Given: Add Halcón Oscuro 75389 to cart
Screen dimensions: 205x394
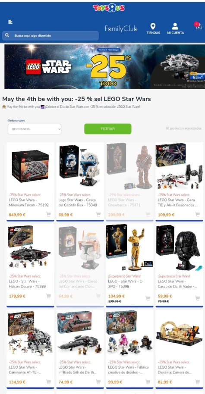Looking at the screenshot, I should [48, 296].
